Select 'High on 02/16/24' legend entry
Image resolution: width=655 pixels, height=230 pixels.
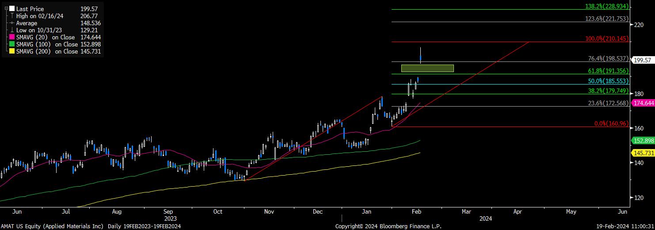[x=39, y=16]
